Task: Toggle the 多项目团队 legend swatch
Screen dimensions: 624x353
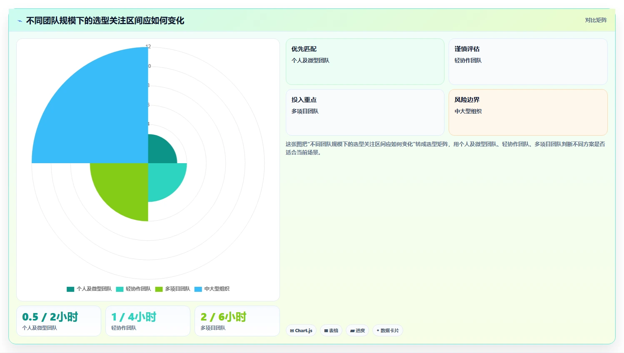Action: click(159, 289)
